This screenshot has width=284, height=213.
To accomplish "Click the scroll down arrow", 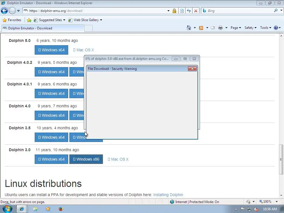I will pyautogui.click(x=281, y=196).
